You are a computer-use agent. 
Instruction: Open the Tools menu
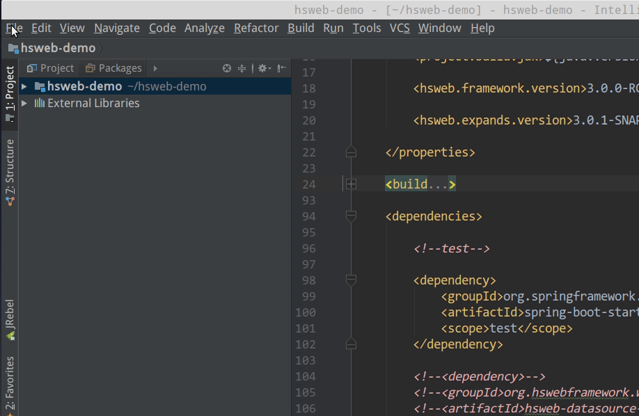click(x=367, y=28)
